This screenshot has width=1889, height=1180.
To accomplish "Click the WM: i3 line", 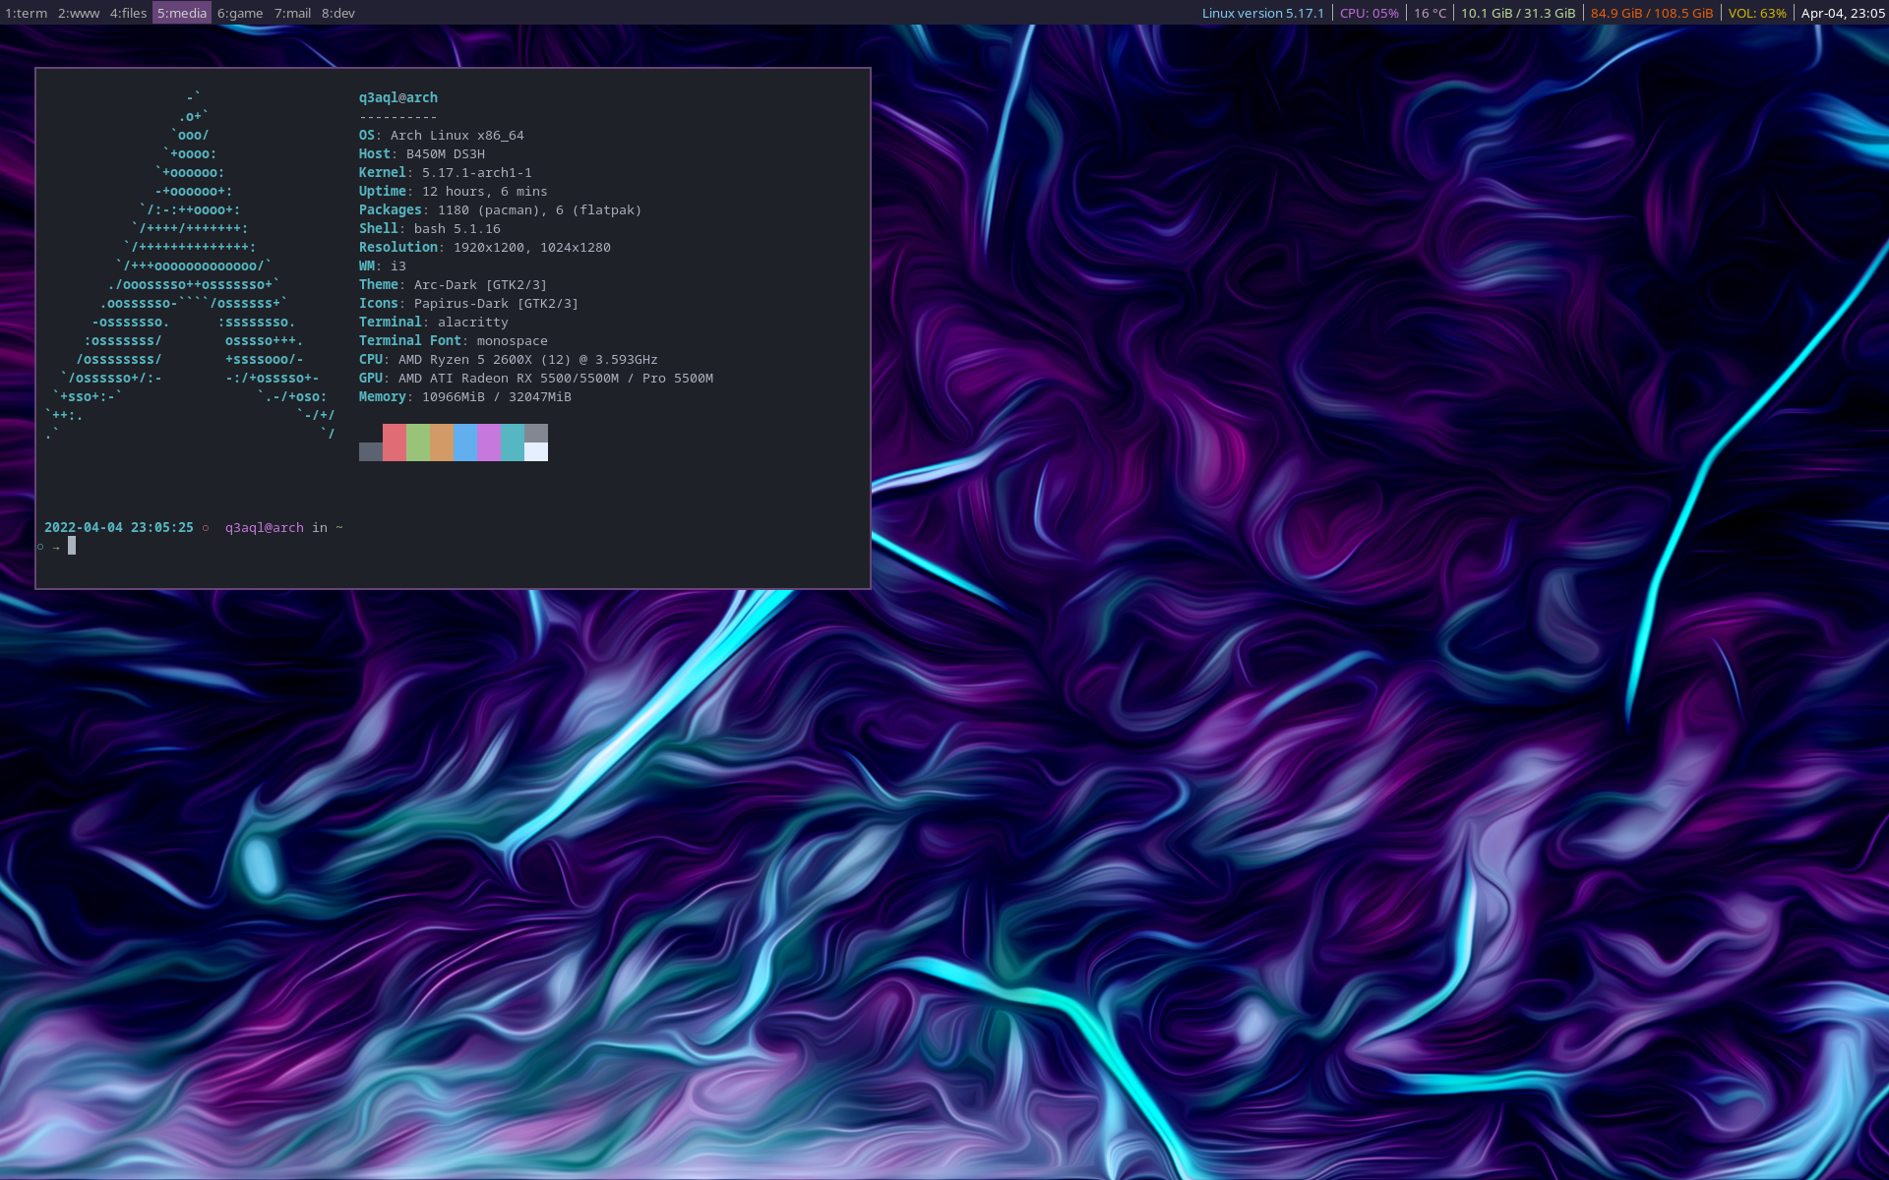I will pos(383,265).
